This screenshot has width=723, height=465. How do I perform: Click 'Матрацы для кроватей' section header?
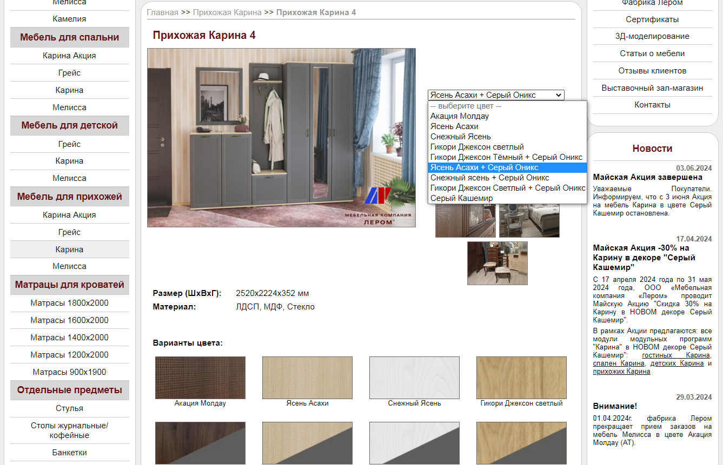(x=69, y=285)
